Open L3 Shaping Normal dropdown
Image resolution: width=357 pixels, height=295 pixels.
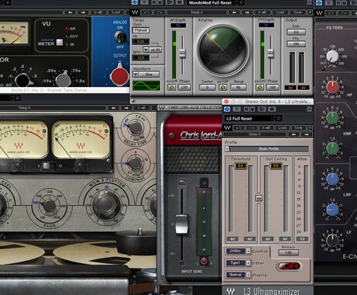(238, 275)
